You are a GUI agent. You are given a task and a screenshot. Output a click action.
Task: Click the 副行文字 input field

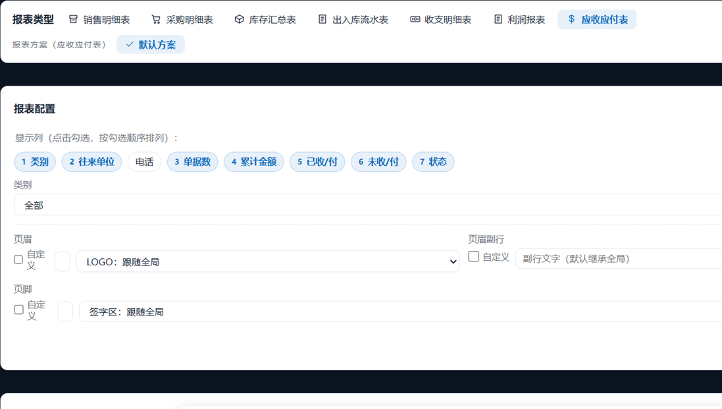[x=619, y=258]
